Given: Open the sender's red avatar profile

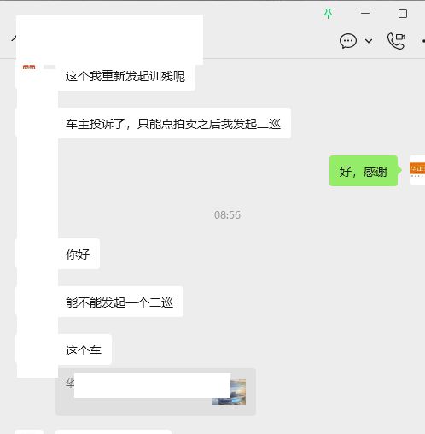Looking at the screenshot, I should click(29, 68).
